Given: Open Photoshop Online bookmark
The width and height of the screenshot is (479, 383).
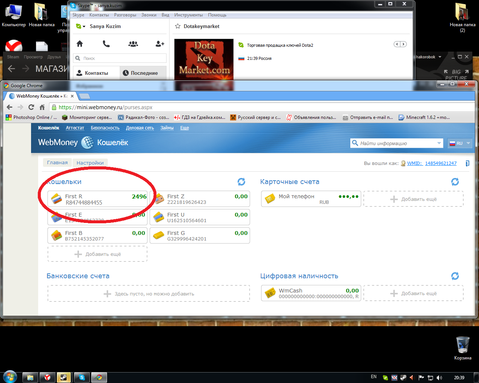Looking at the screenshot, I should 31,117.
